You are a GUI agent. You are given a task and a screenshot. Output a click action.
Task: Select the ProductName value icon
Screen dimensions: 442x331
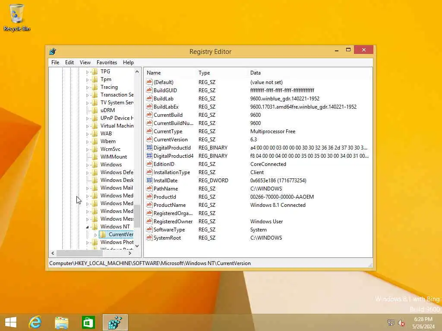[x=149, y=205]
